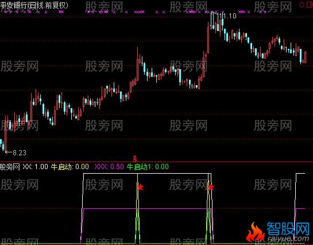313x245 pixels.
Task: Select the chart title 平安银行(日线.前复权)
Action: pos(34,5)
